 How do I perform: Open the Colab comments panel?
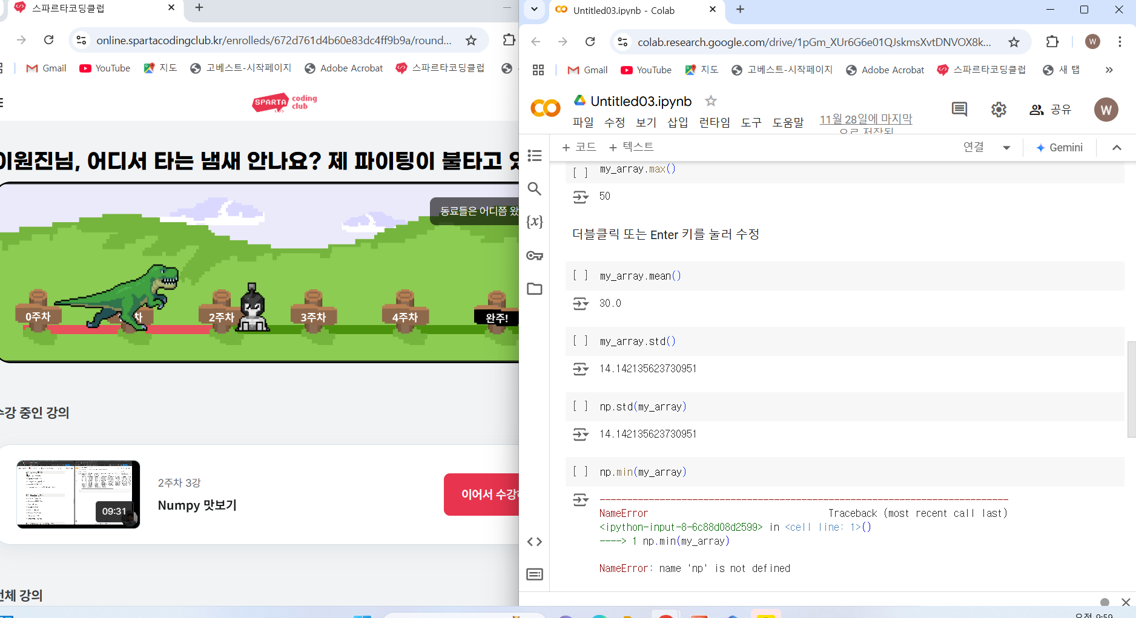pos(959,110)
